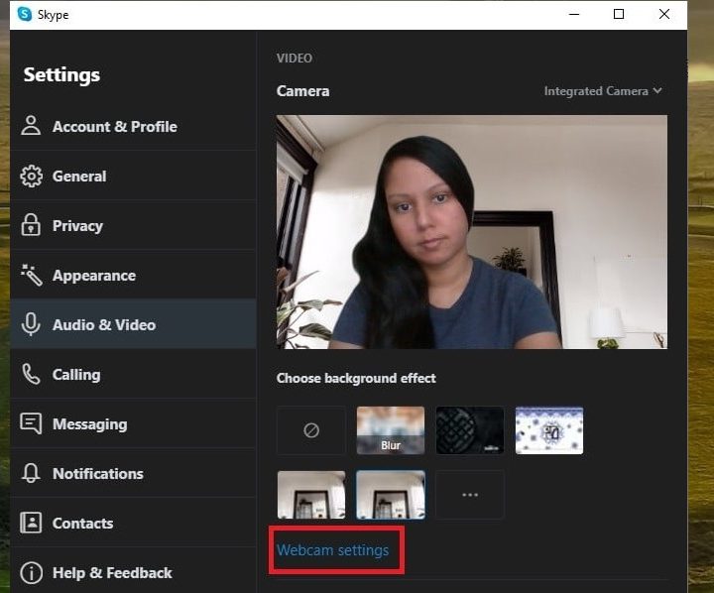Open Help & Feedback section
714x593 pixels.
(x=134, y=572)
